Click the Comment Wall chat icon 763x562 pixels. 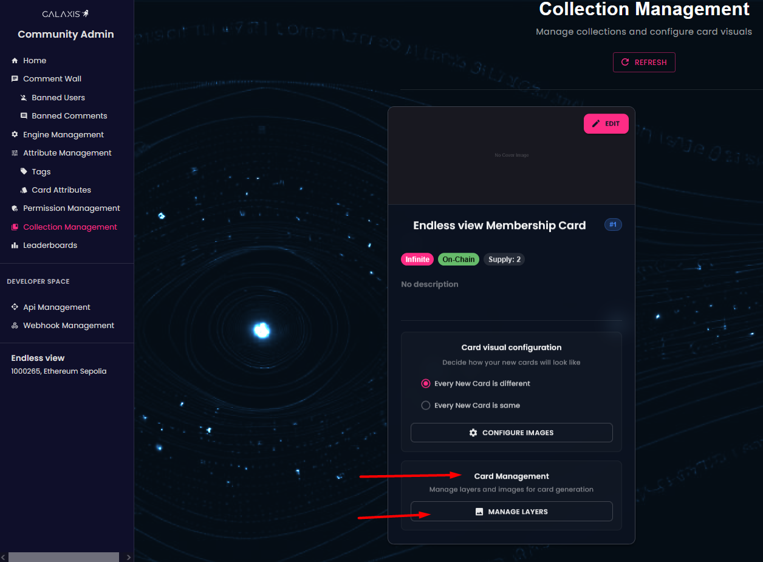(15, 79)
